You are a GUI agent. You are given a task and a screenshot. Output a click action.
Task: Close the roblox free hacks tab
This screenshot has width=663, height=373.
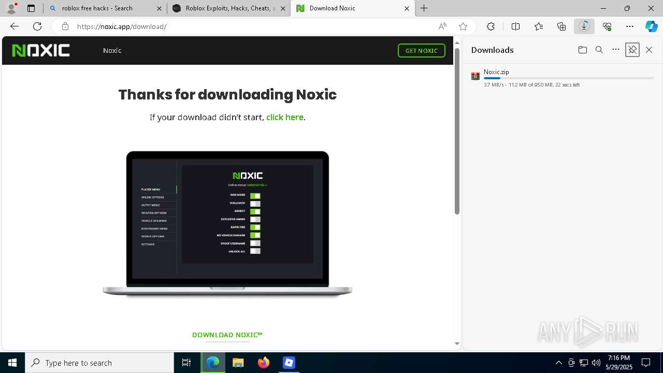[x=159, y=8]
